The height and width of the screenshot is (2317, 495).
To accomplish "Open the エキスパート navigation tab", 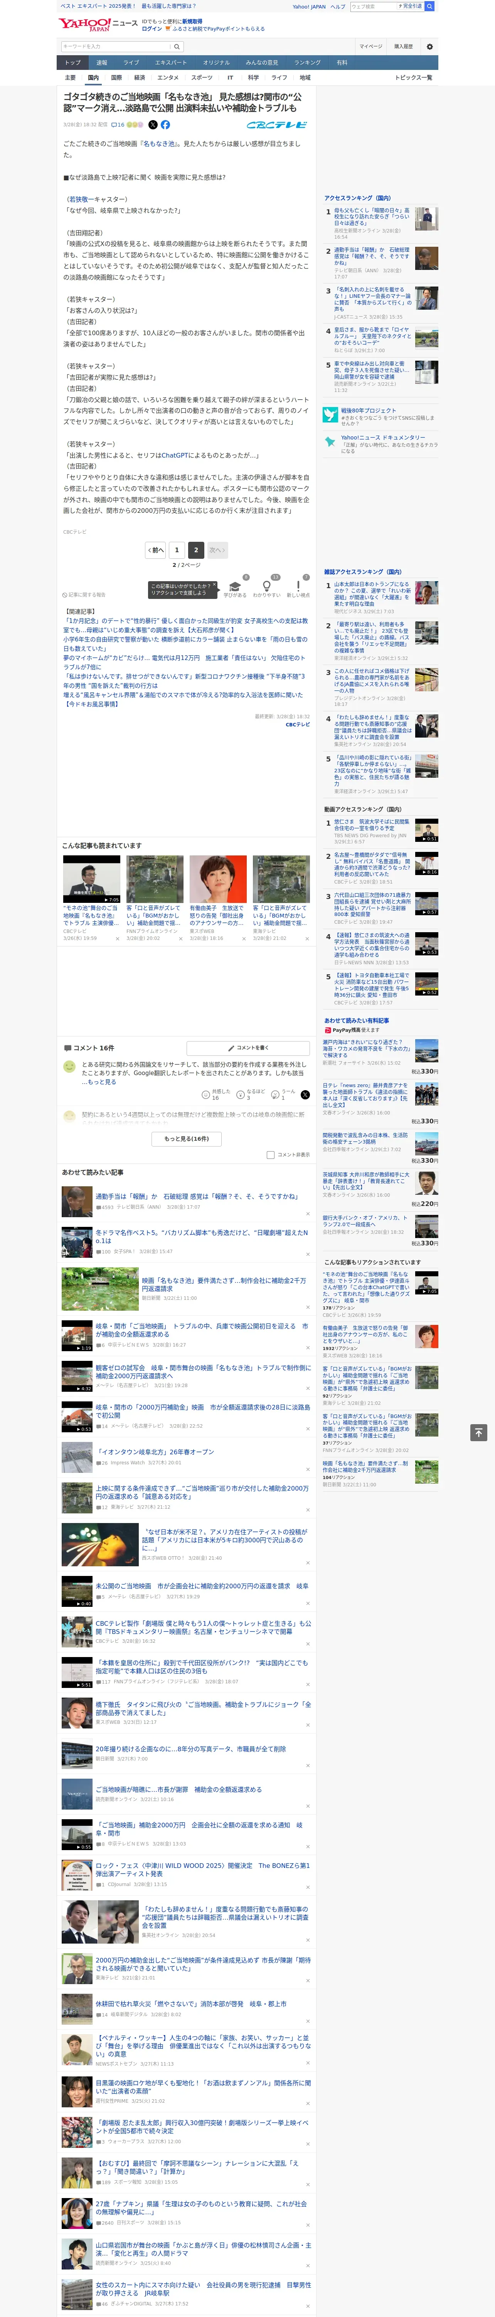I will point(171,63).
